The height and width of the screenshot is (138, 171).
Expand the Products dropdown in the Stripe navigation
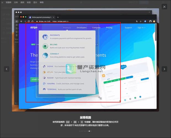click(67, 28)
